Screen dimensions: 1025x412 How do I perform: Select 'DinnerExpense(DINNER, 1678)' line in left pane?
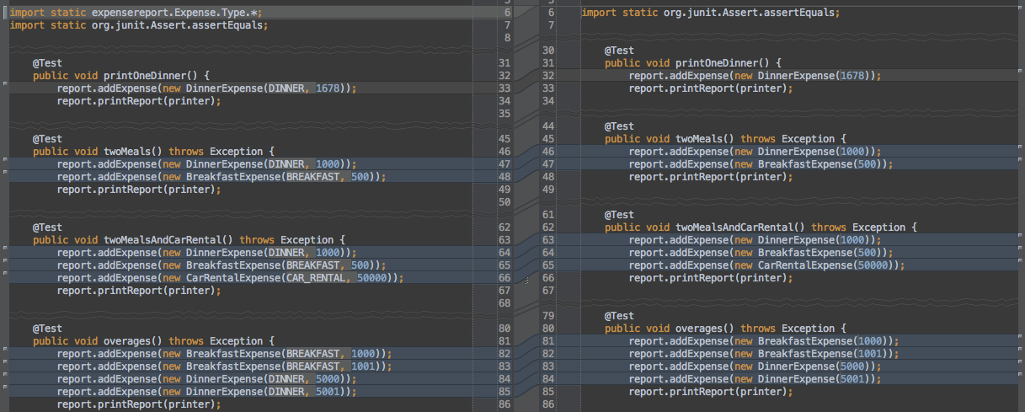coord(206,88)
